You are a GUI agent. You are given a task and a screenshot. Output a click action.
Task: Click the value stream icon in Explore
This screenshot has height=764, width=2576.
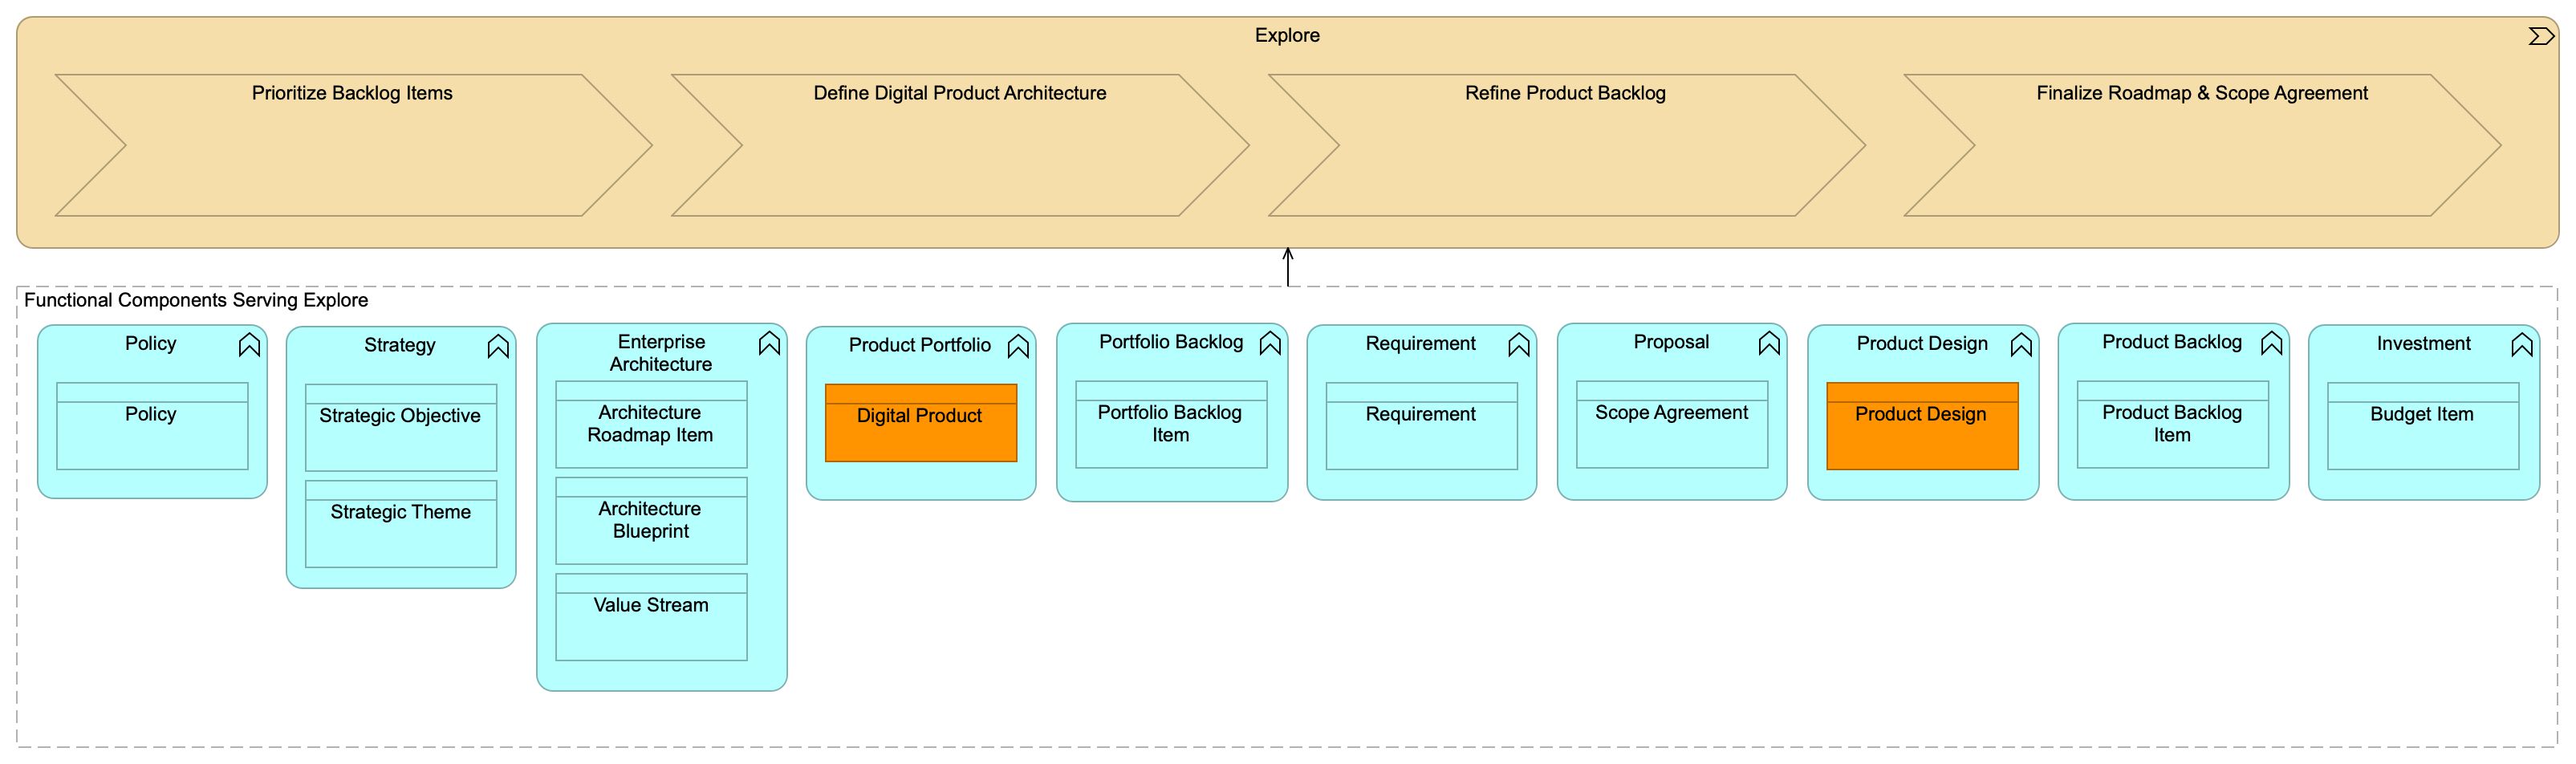[2540, 37]
